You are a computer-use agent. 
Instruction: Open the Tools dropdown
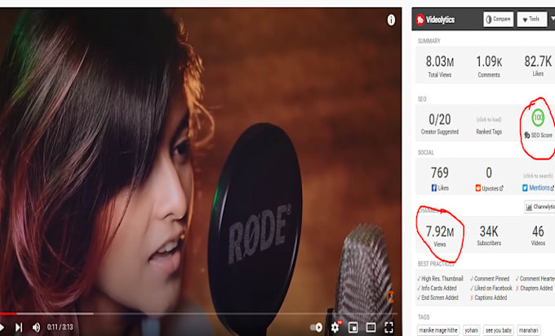(x=531, y=19)
